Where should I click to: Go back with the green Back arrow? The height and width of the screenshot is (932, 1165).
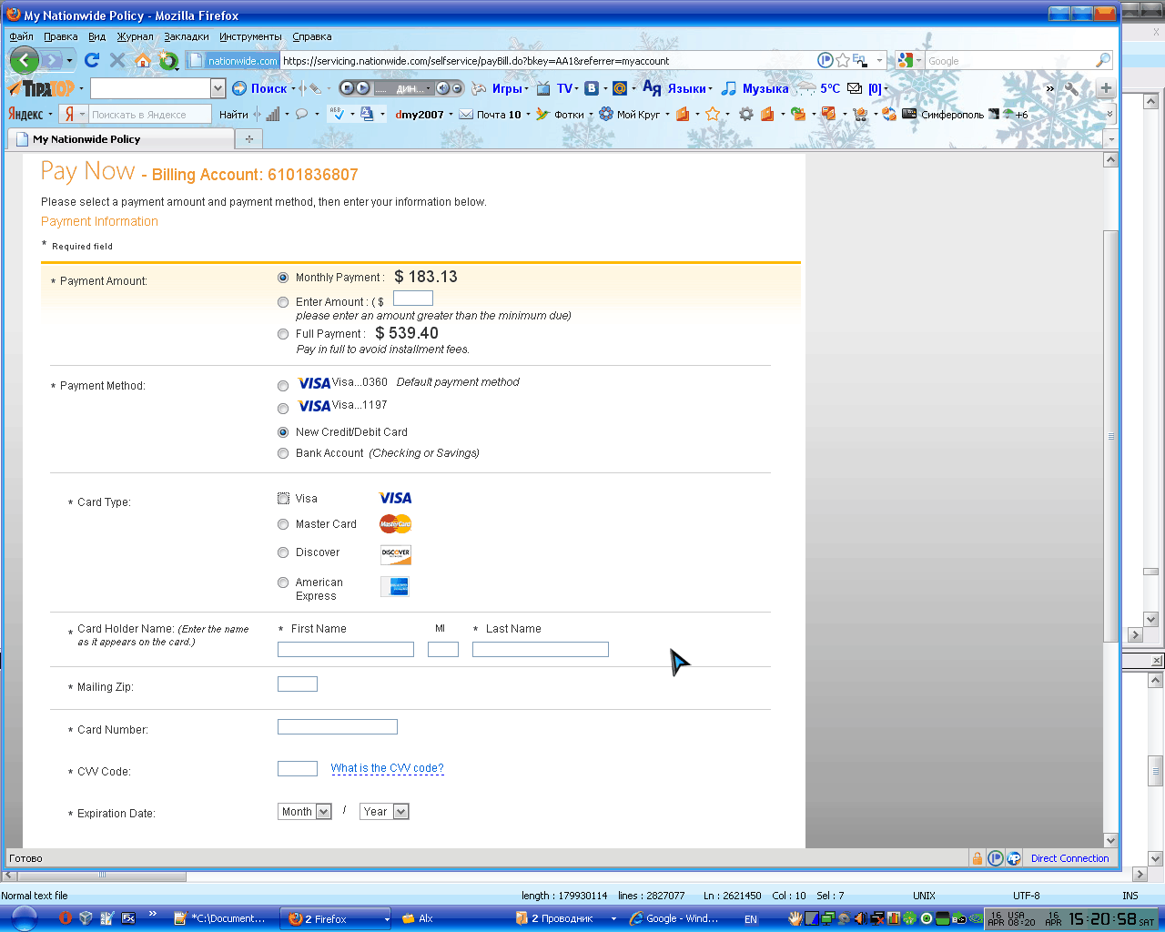pos(25,61)
